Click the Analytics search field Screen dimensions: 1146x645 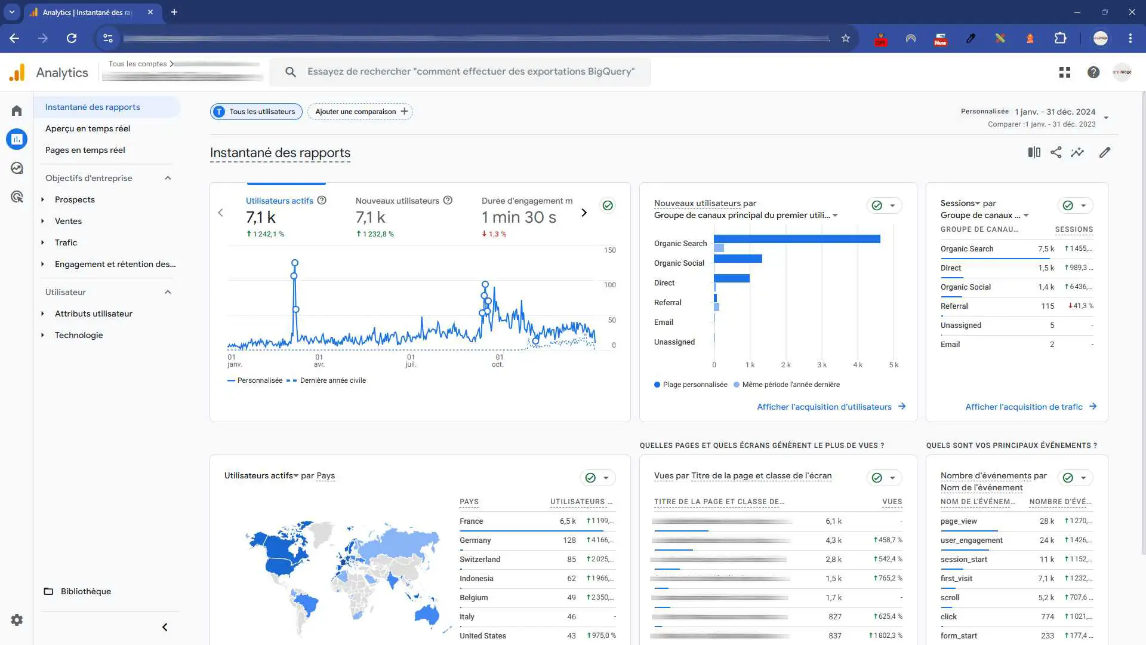click(x=470, y=72)
